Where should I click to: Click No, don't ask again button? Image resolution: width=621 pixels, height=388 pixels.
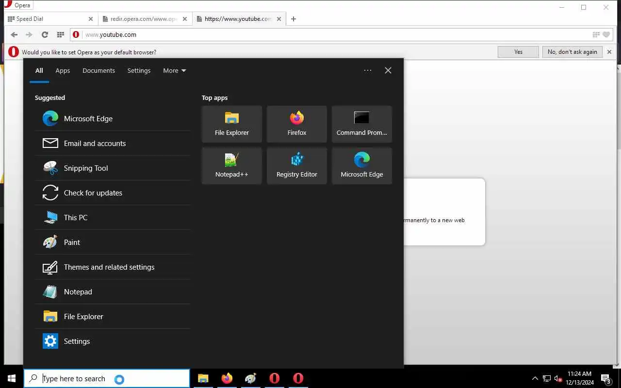point(572,52)
